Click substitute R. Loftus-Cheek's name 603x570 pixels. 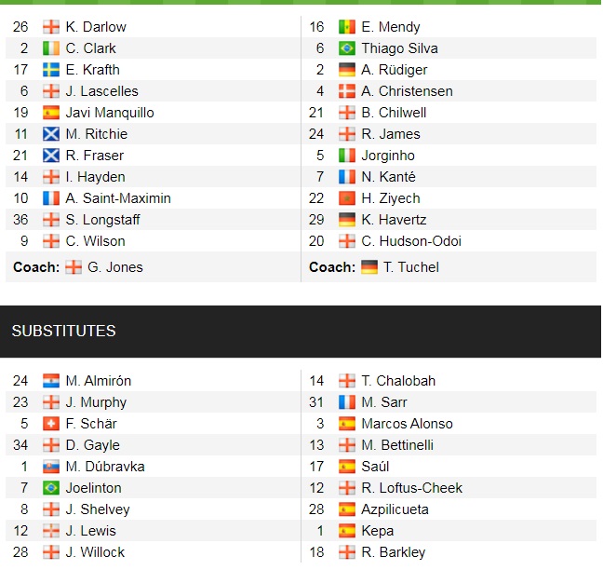pos(412,488)
